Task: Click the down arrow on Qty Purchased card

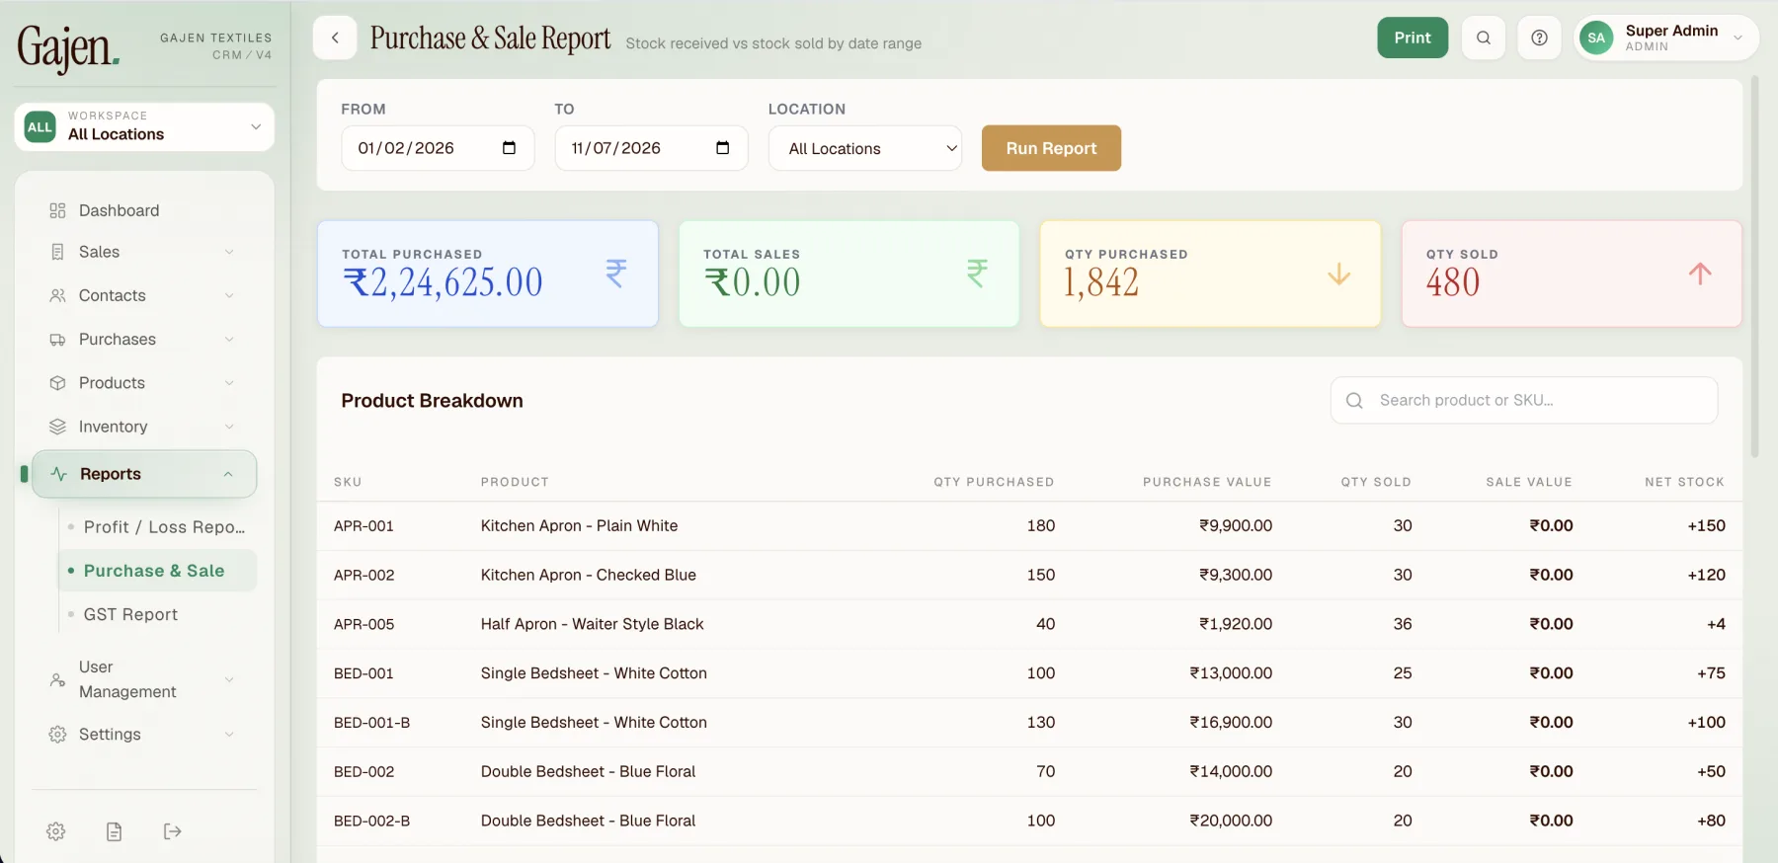Action: tap(1338, 274)
